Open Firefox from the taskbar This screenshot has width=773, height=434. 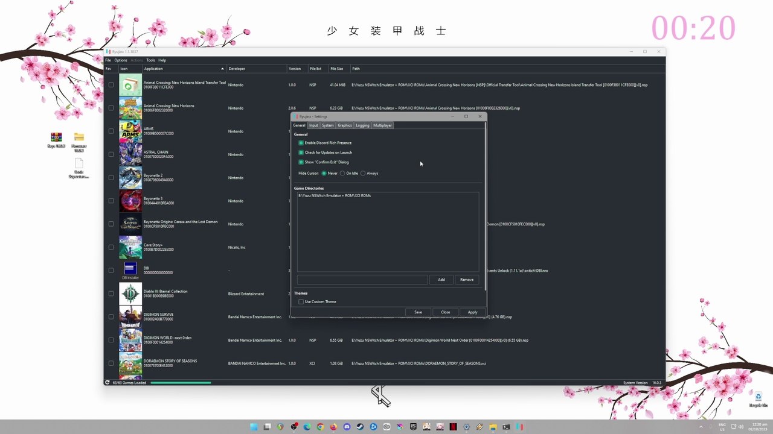(333, 427)
